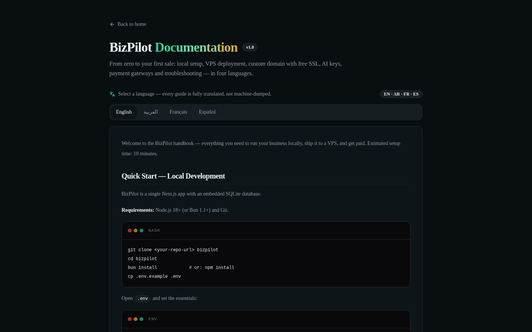The width and height of the screenshot is (532, 332).
Task: Click the yellow dot in BASH code block
Action: pyautogui.click(x=136, y=231)
